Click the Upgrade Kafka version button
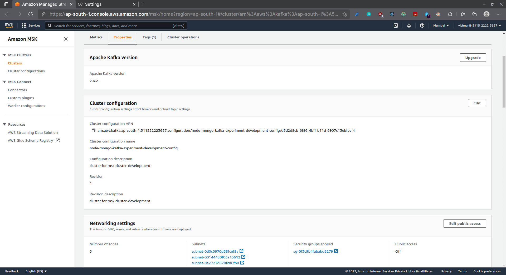This screenshot has height=275, width=506. pos(473,58)
